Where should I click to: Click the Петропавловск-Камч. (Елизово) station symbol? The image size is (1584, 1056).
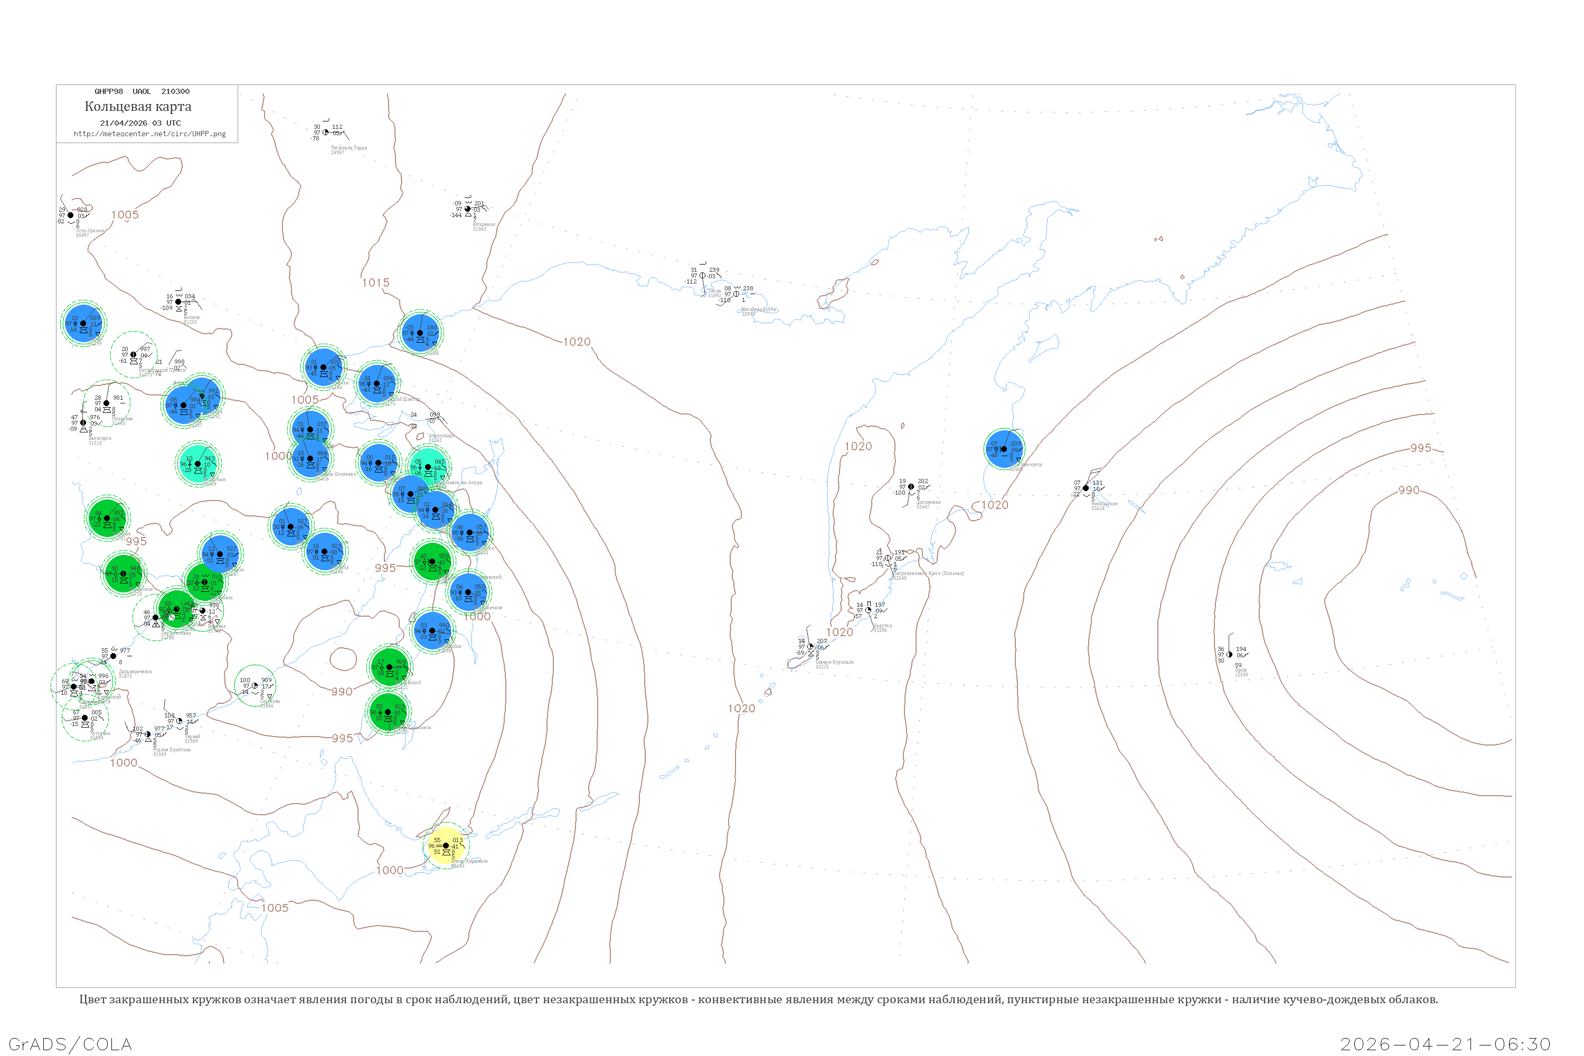(x=888, y=558)
